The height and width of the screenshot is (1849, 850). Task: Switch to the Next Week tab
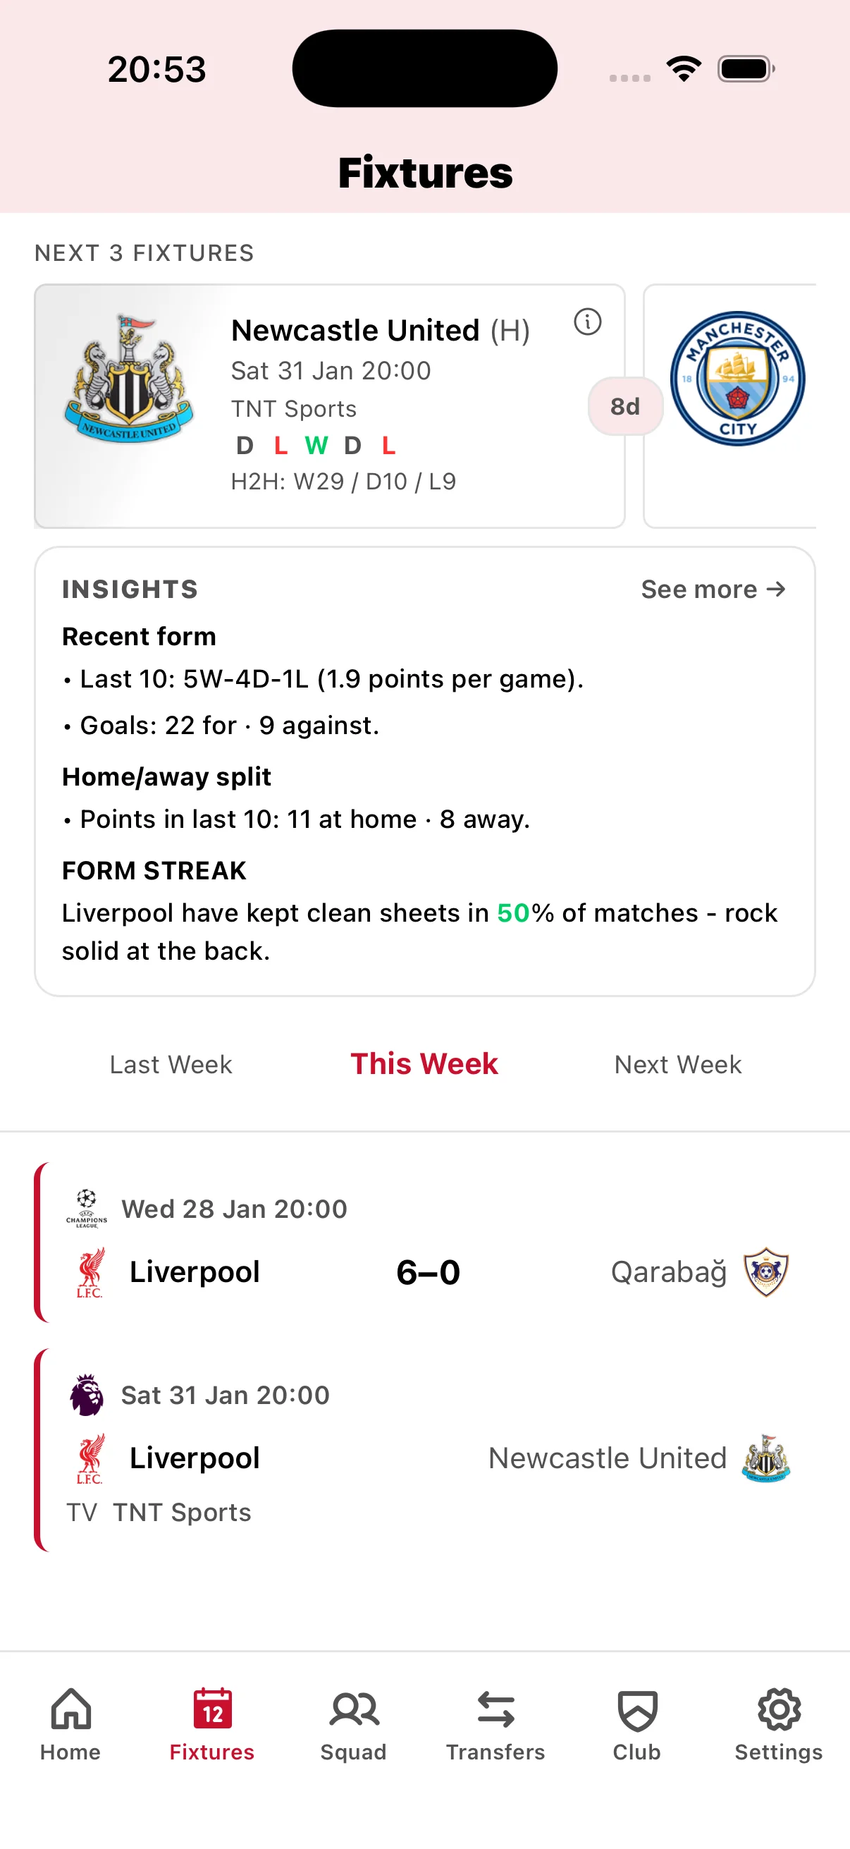[677, 1064]
